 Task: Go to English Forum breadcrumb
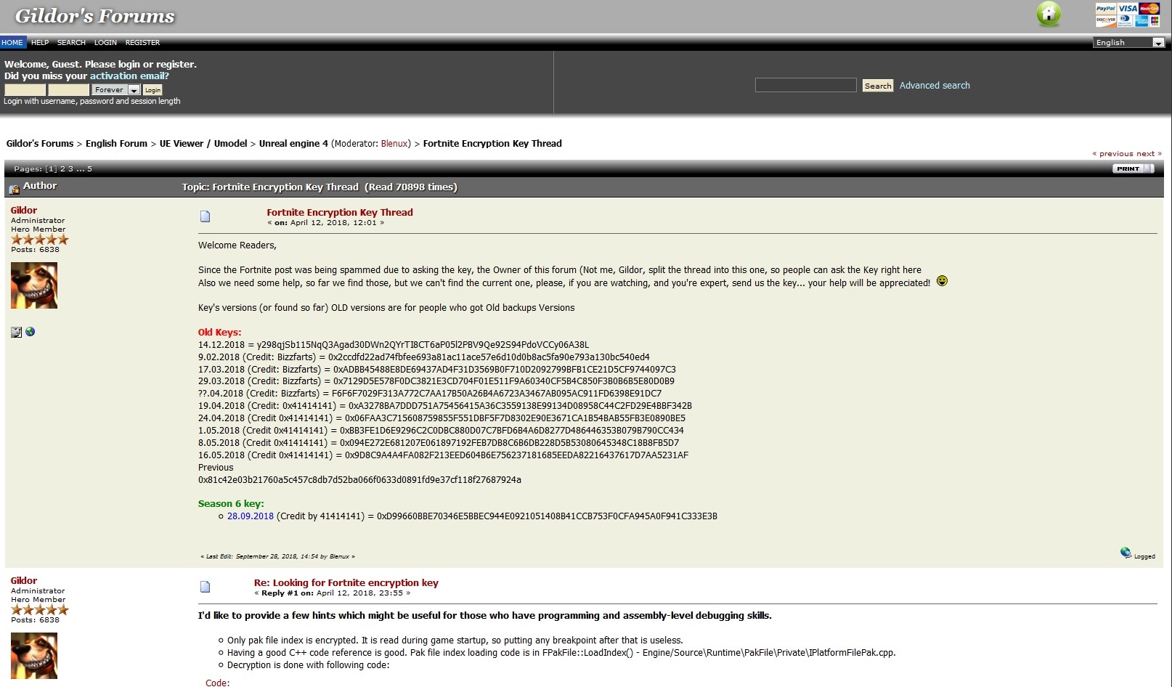(116, 143)
